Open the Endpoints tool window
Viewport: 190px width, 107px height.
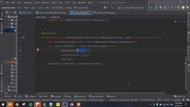(x=80, y=96)
